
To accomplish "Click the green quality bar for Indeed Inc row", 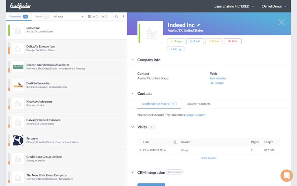I will 9,30.
